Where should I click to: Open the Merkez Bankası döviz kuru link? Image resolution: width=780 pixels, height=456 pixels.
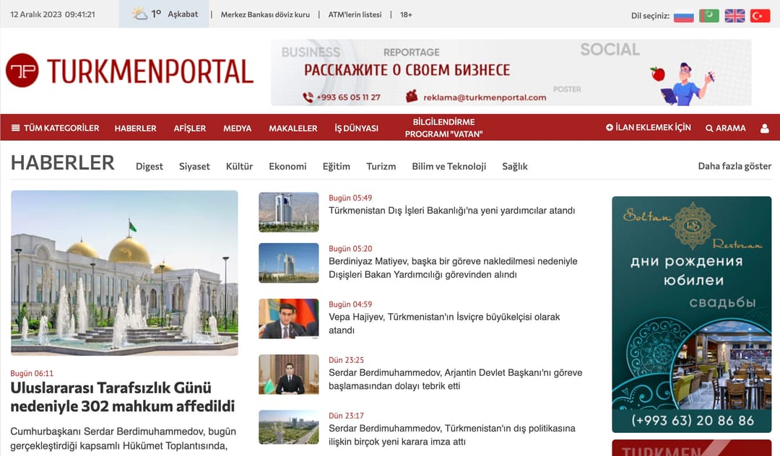(266, 14)
